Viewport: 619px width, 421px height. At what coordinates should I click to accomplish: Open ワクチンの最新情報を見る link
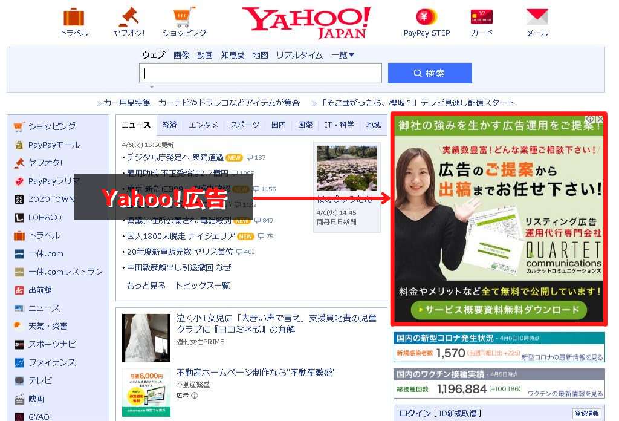click(565, 394)
